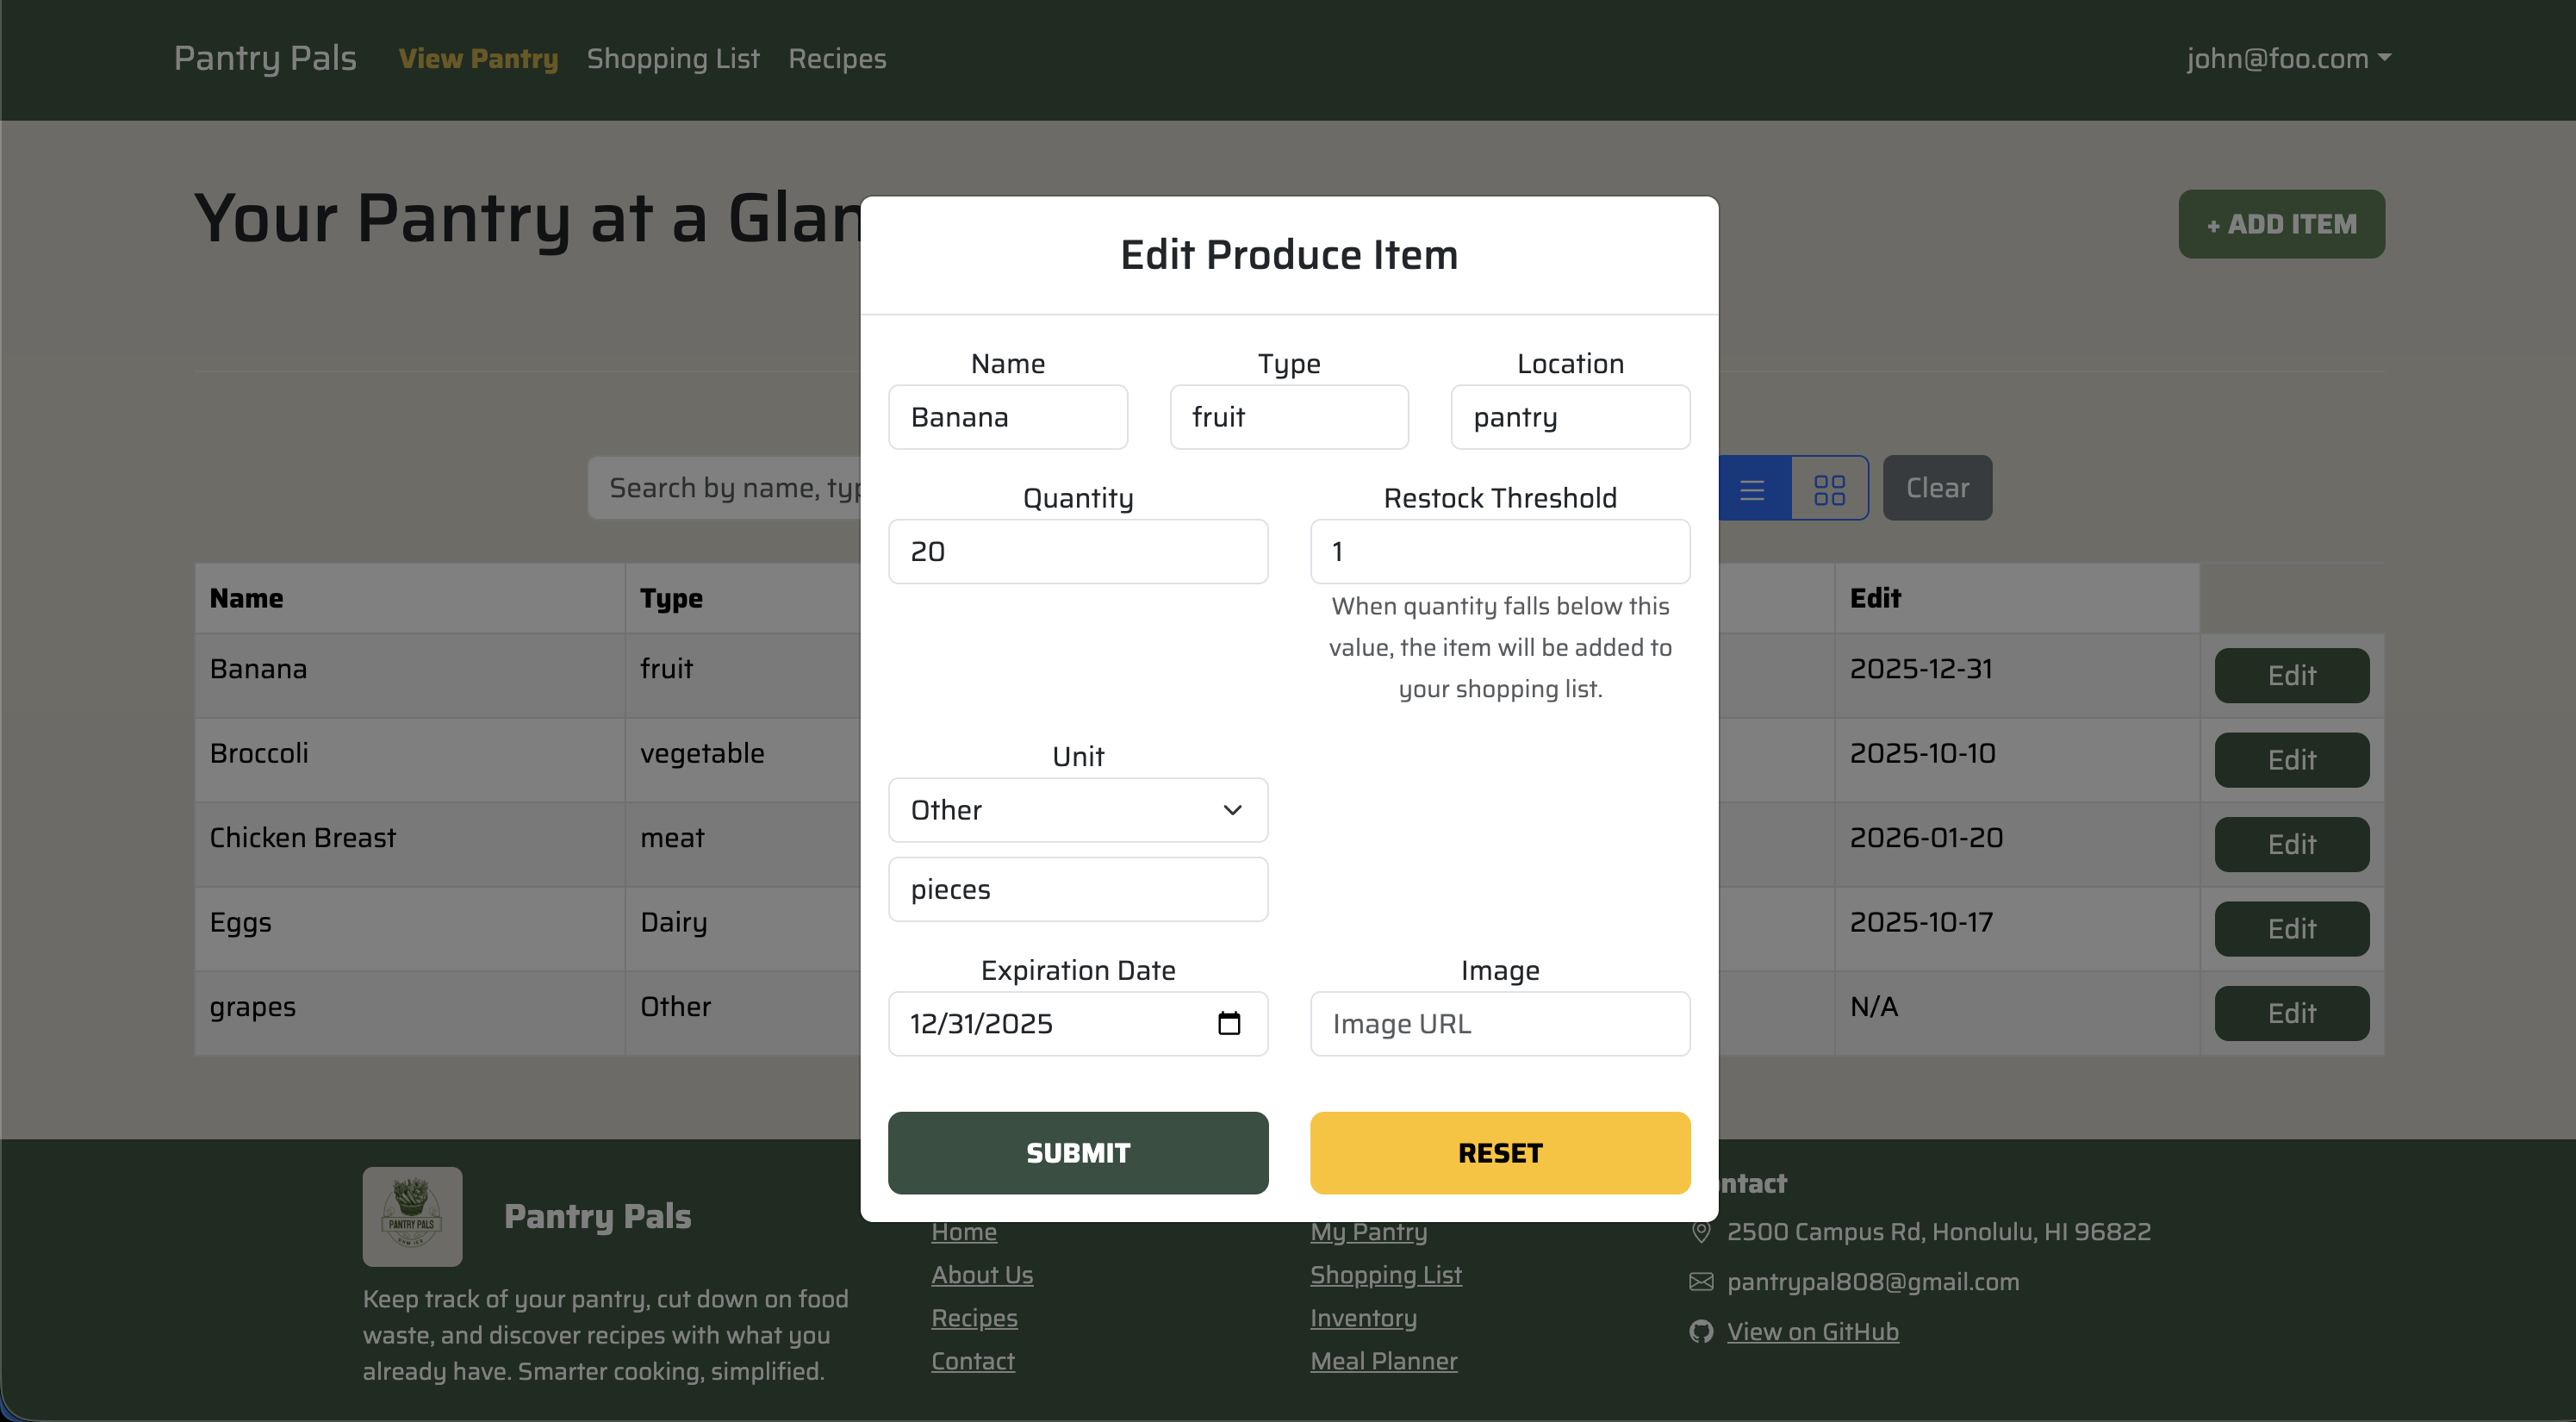Click the Pantry Pals logo in the footer
The height and width of the screenshot is (1422, 2576).
pos(412,1216)
